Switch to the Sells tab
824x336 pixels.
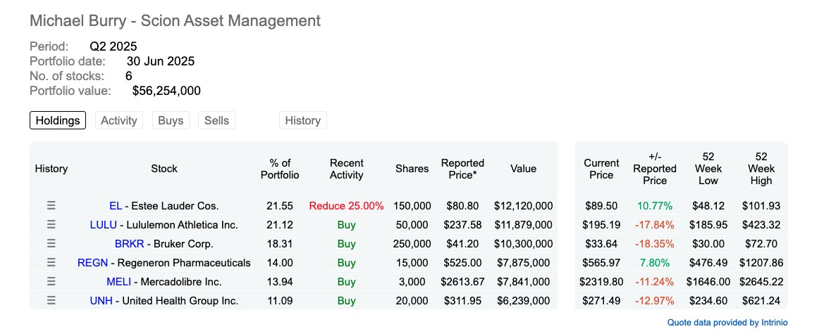216,121
